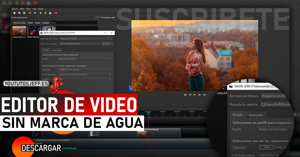Jump to end of preview video
Image resolution: width=300 pixels, height=157 pixels.
(204, 95)
